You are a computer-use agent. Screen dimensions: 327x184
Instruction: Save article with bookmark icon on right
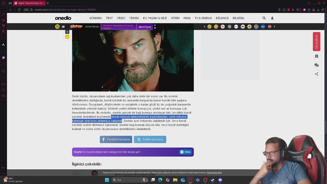click(317, 56)
